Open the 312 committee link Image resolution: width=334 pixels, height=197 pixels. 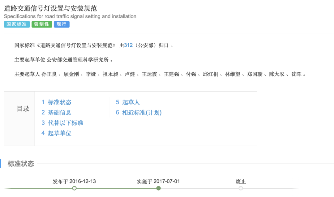pyautogui.click(x=128, y=45)
